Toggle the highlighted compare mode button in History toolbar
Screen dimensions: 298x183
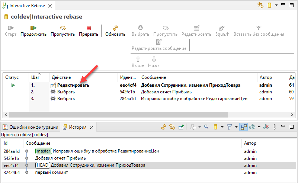[243, 127]
